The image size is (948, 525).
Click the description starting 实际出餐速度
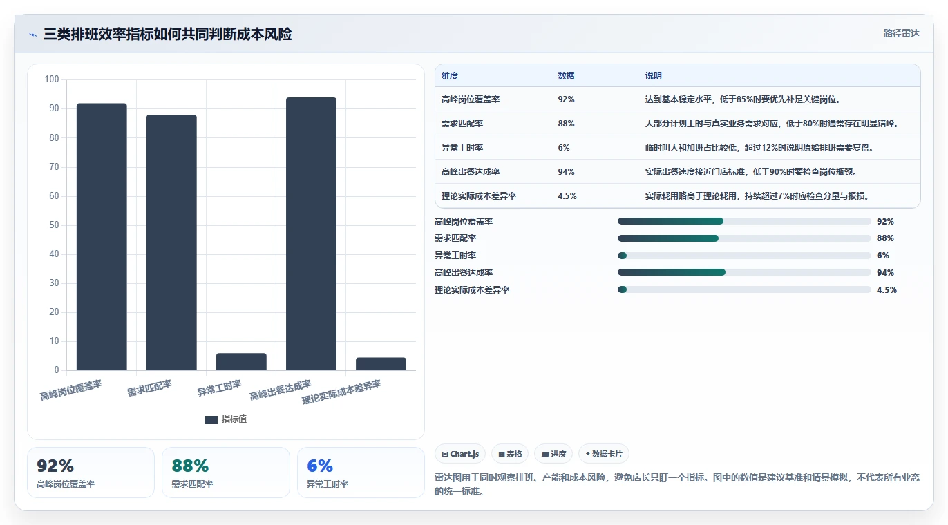[751, 172]
